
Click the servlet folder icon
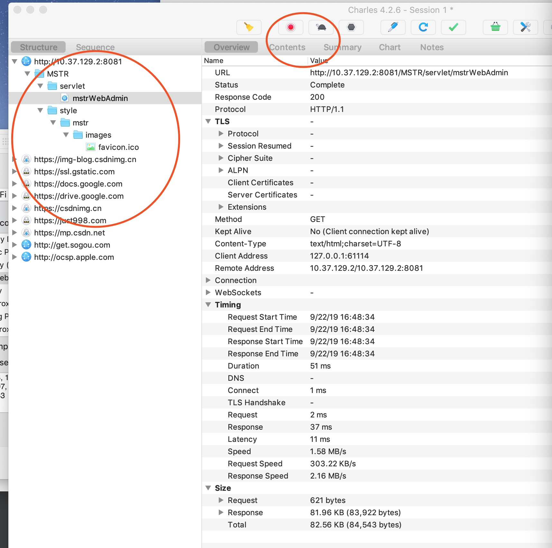click(x=52, y=86)
